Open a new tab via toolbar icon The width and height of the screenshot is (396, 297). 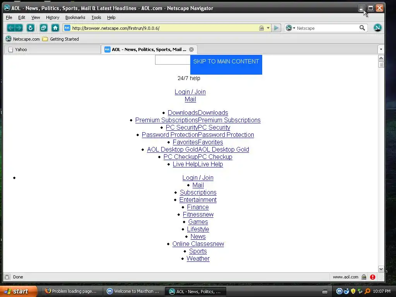44,28
